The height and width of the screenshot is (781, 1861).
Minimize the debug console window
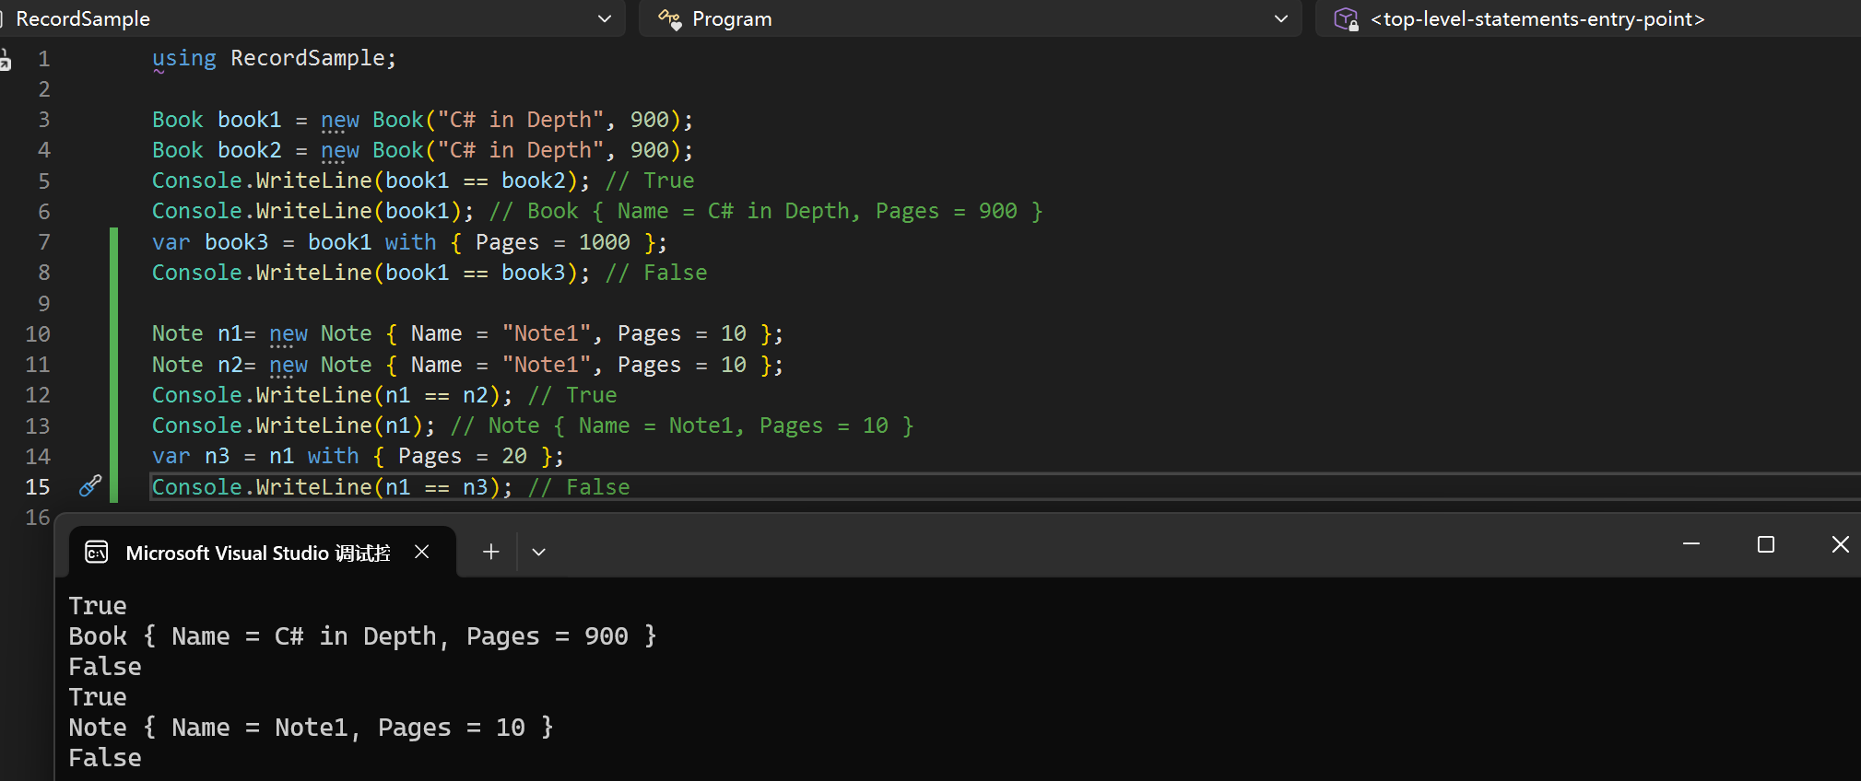point(1691,544)
